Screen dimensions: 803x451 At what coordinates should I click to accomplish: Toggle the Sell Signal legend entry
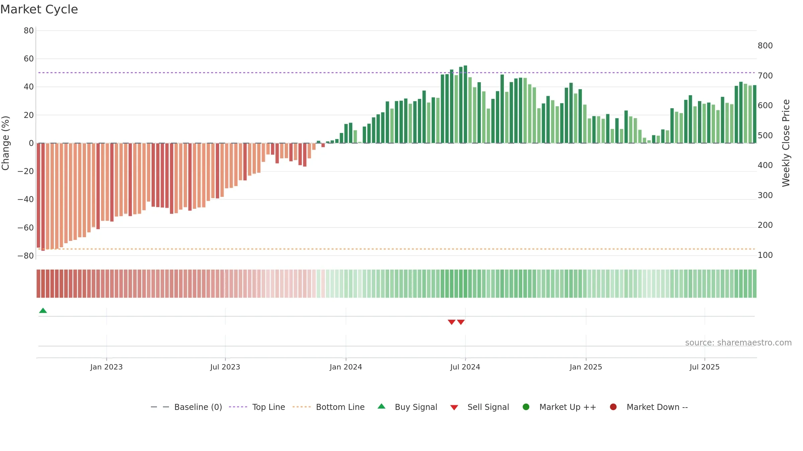479,407
